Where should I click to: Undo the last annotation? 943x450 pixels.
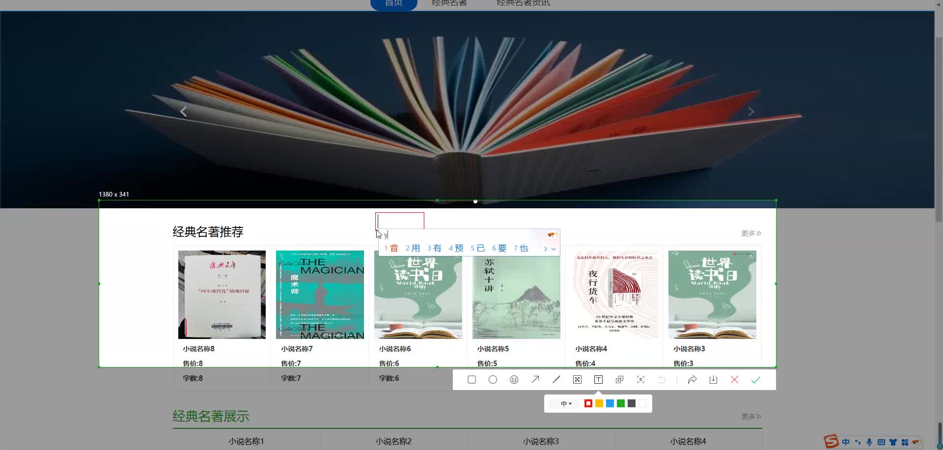pyautogui.click(x=662, y=380)
